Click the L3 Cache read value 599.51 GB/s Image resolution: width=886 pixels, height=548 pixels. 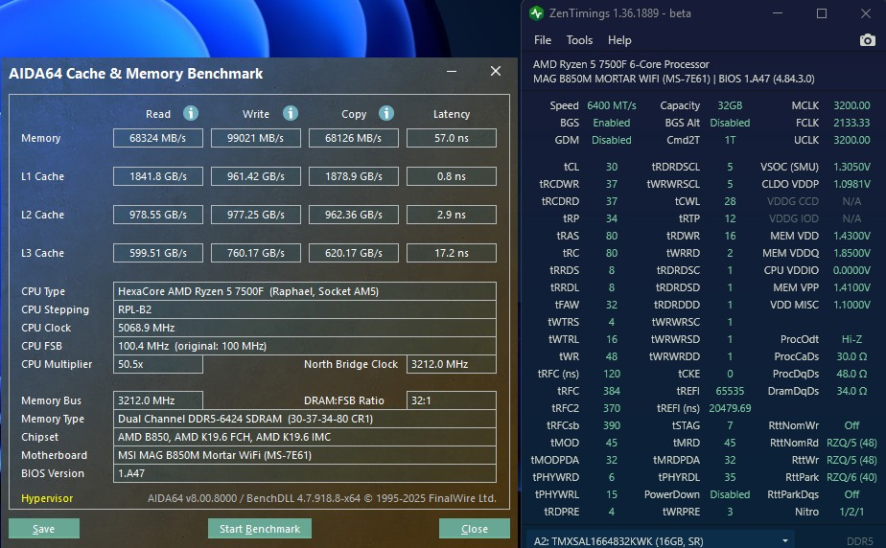click(x=158, y=253)
